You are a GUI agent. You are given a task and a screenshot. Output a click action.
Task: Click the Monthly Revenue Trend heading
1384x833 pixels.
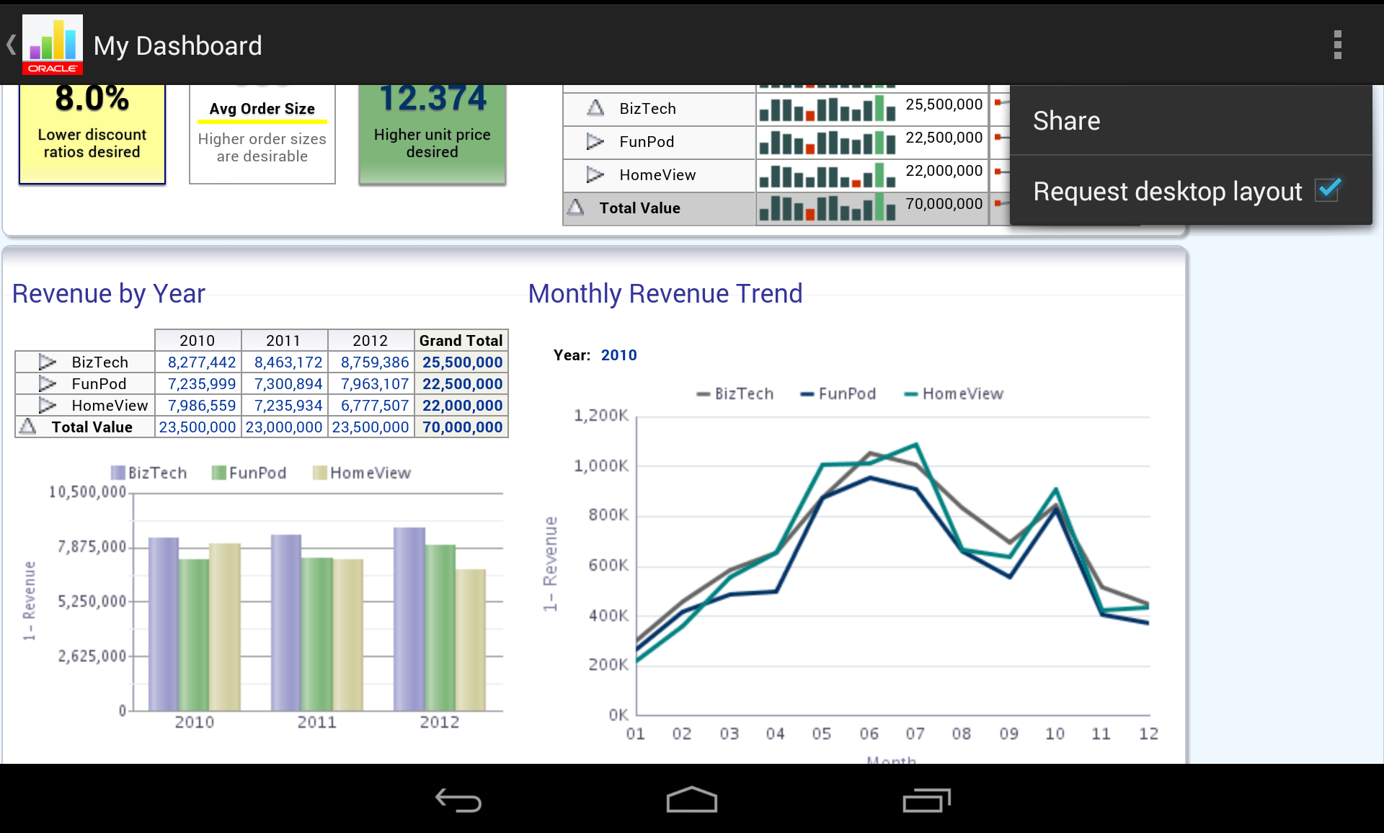tap(665, 293)
